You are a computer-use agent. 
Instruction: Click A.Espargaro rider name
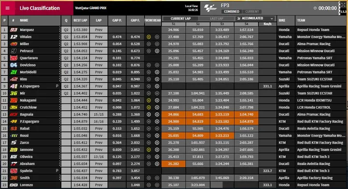click(x=29, y=87)
